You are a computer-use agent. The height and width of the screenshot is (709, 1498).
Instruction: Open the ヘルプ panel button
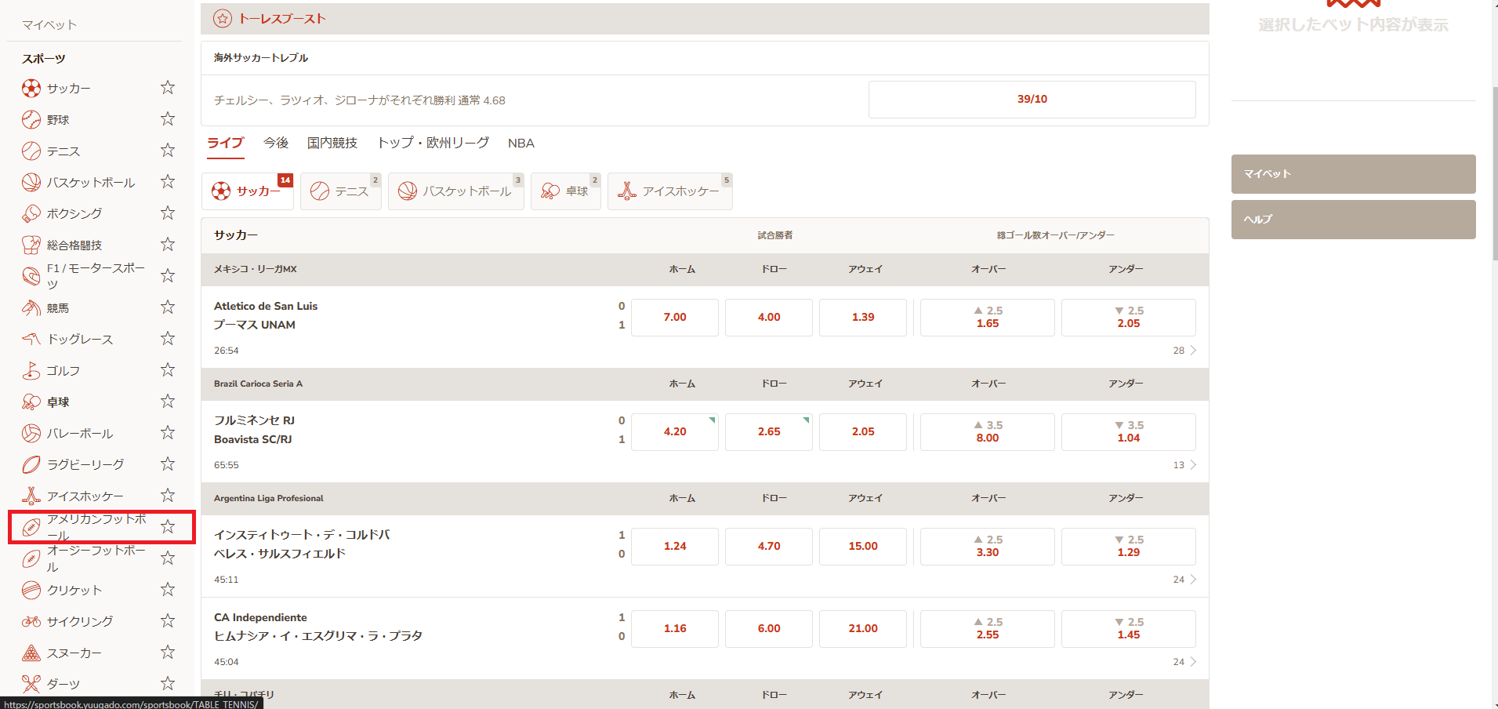click(1353, 220)
